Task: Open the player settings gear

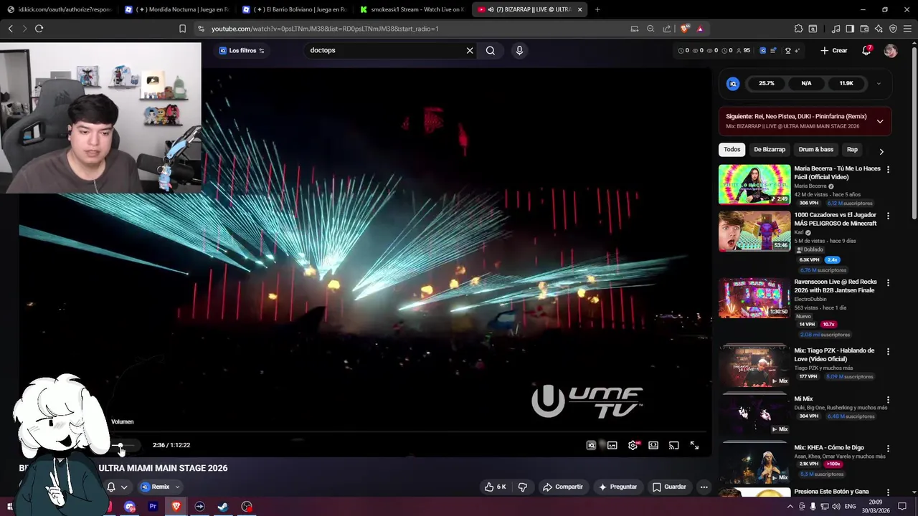Action: (x=633, y=445)
